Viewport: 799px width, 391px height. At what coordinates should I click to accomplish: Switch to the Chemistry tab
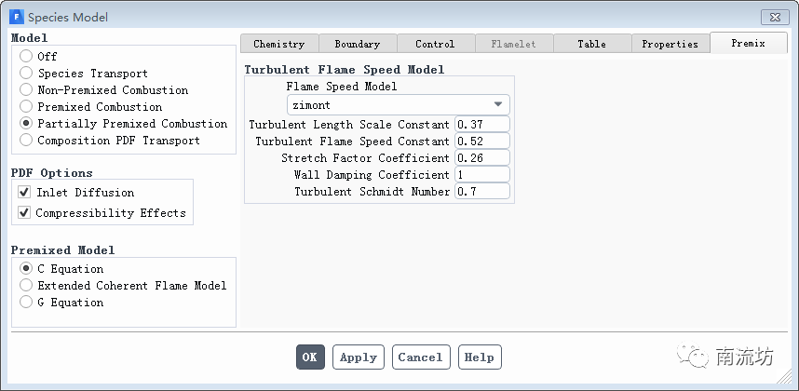click(x=278, y=44)
